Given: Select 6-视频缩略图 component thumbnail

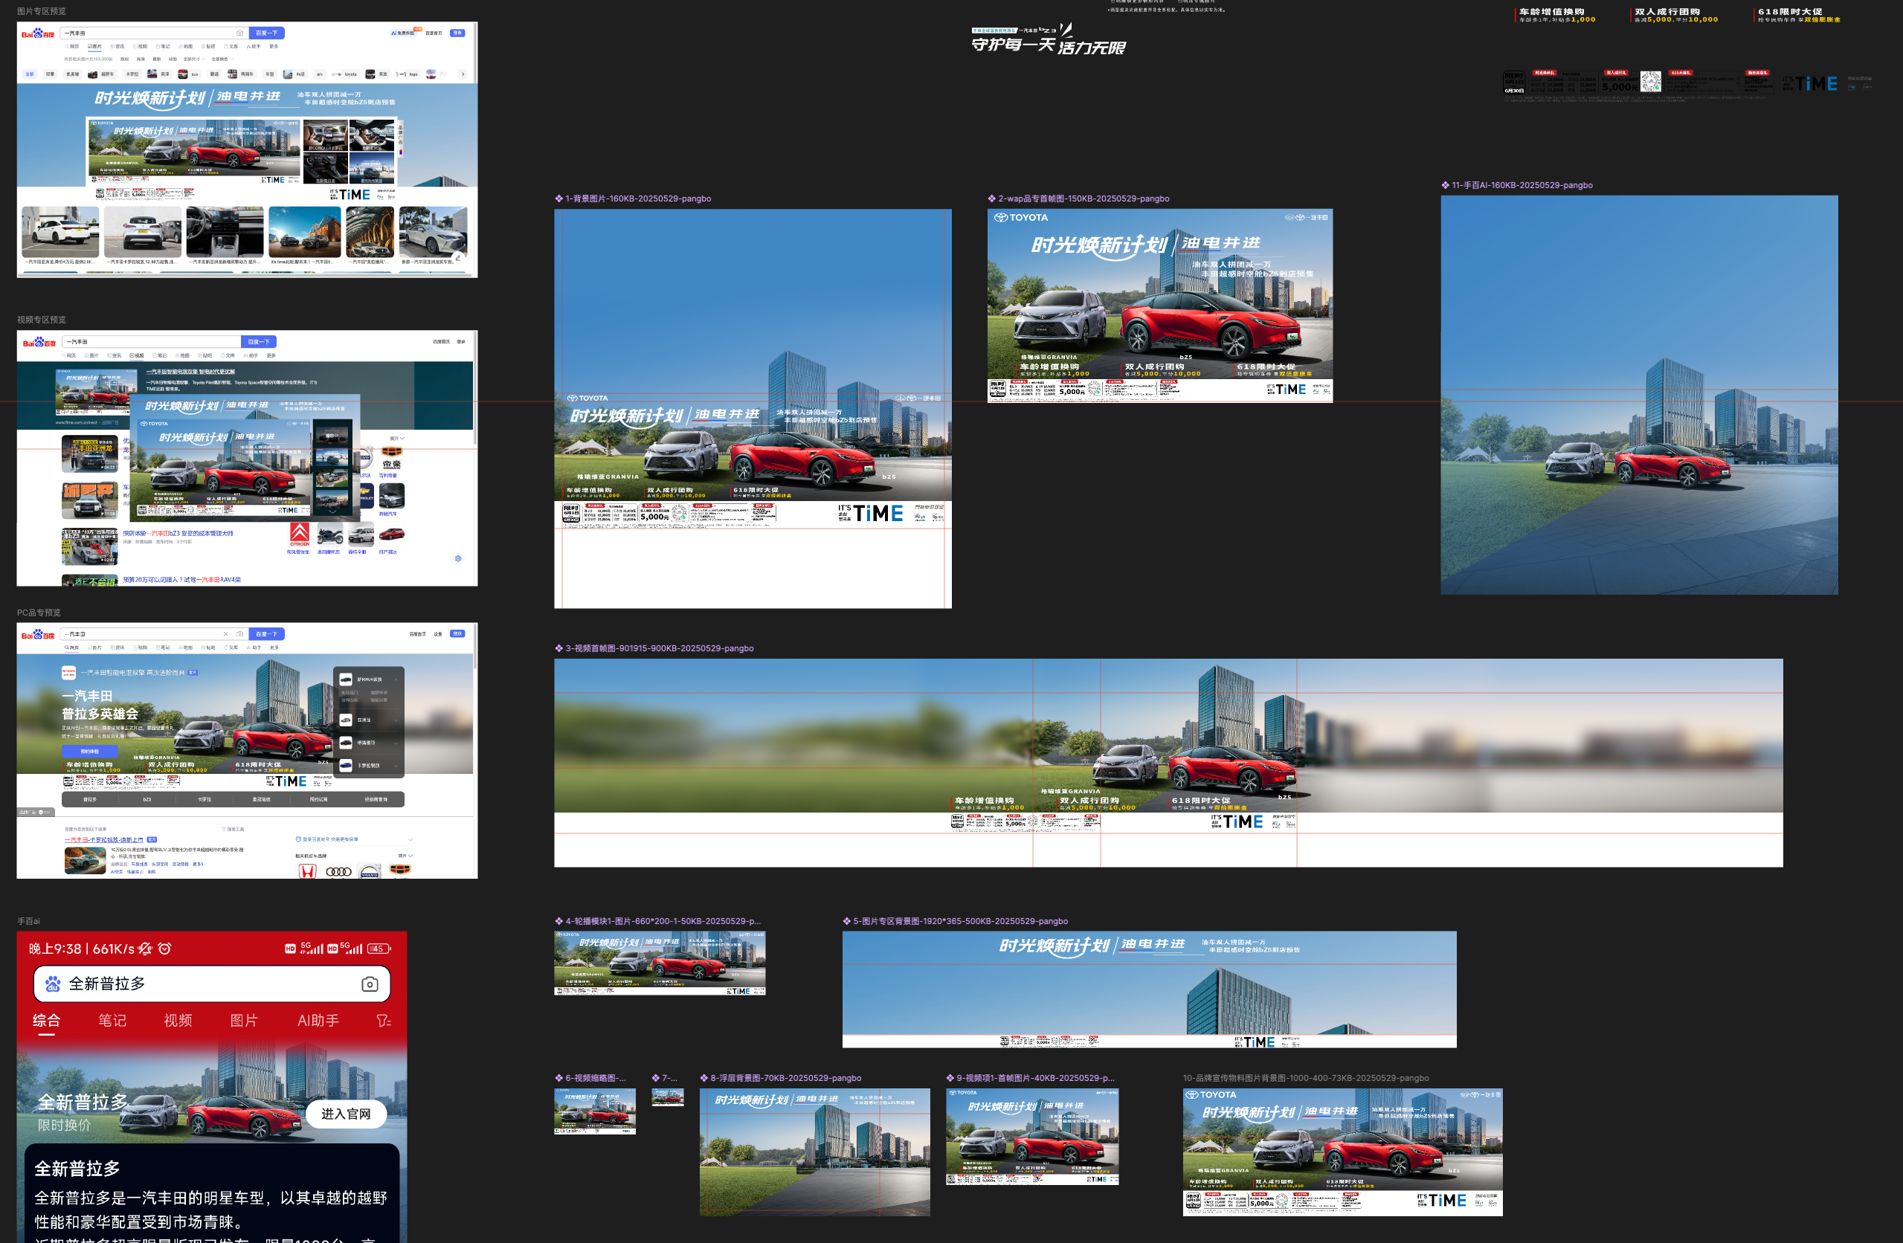Looking at the screenshot, I should [x=595, y=1112].
